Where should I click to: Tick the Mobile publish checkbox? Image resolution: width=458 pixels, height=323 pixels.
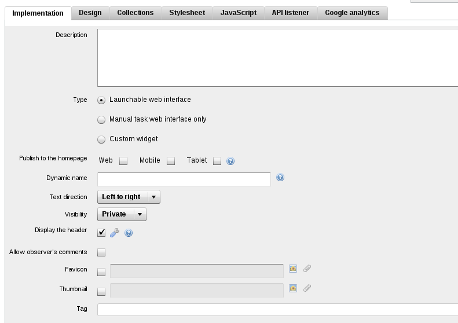[171, 161]
